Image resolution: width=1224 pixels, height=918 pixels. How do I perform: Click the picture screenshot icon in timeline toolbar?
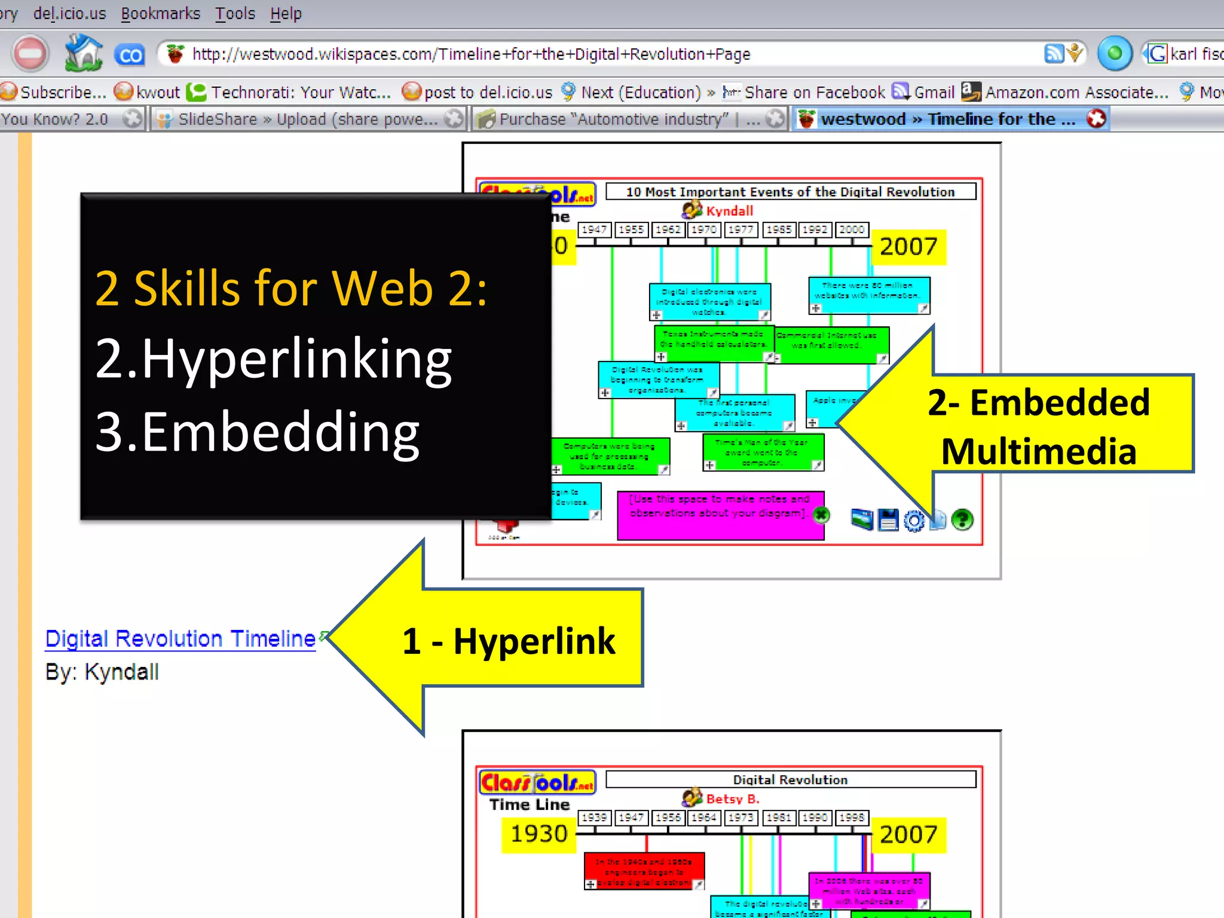point(862,519)
